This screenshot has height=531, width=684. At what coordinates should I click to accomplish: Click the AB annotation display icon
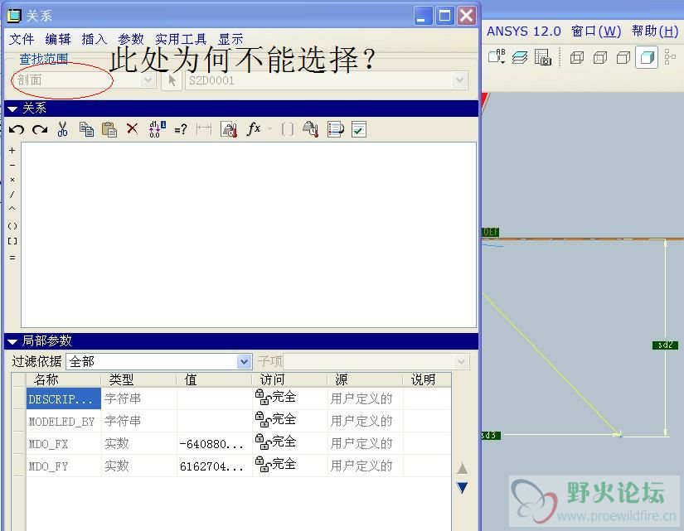click(x=497, y=56)
